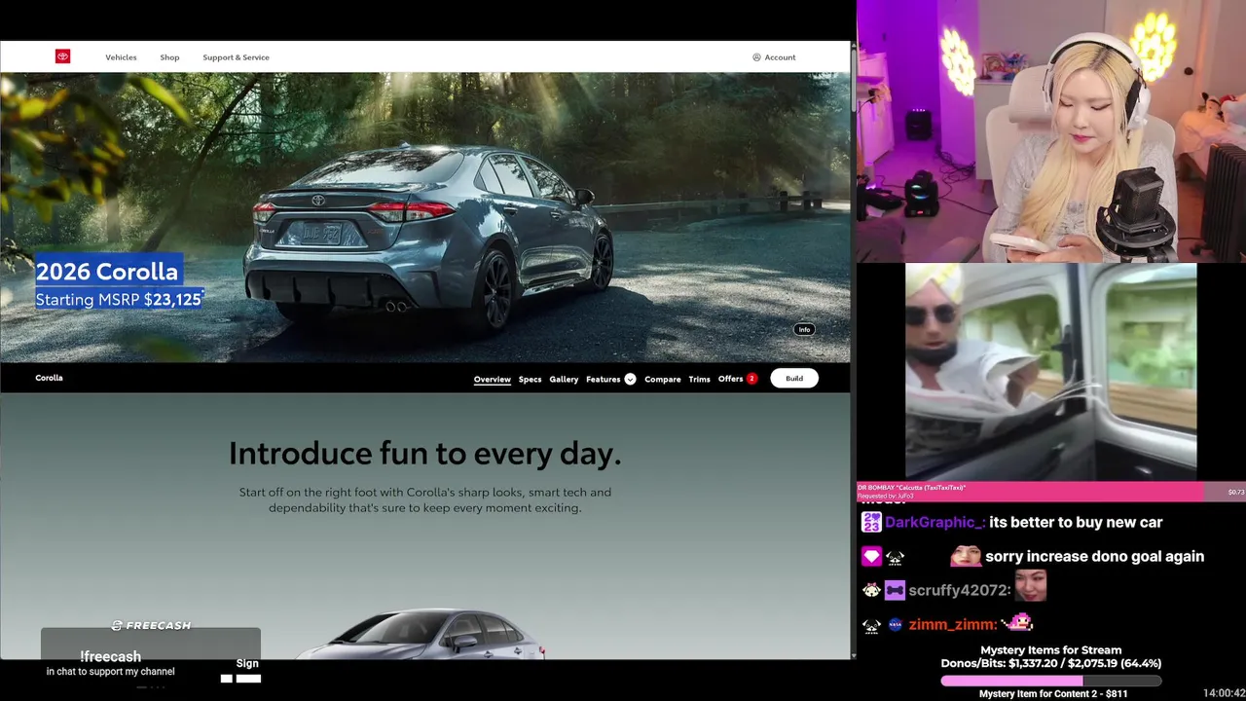Click the Info button on hero image
The width and height of the screenshot is (1246, 701).
coord(804,329)
